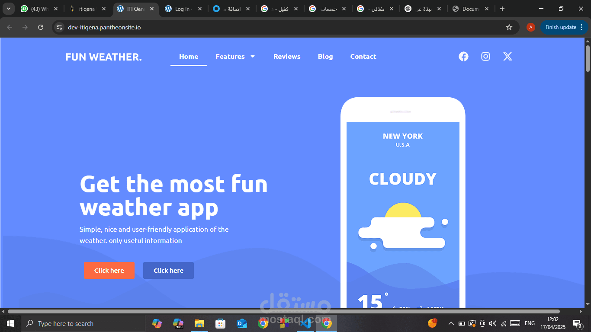Check the battery status tray icon
Viewport: 591px width, 332px height.
[462, 323]
